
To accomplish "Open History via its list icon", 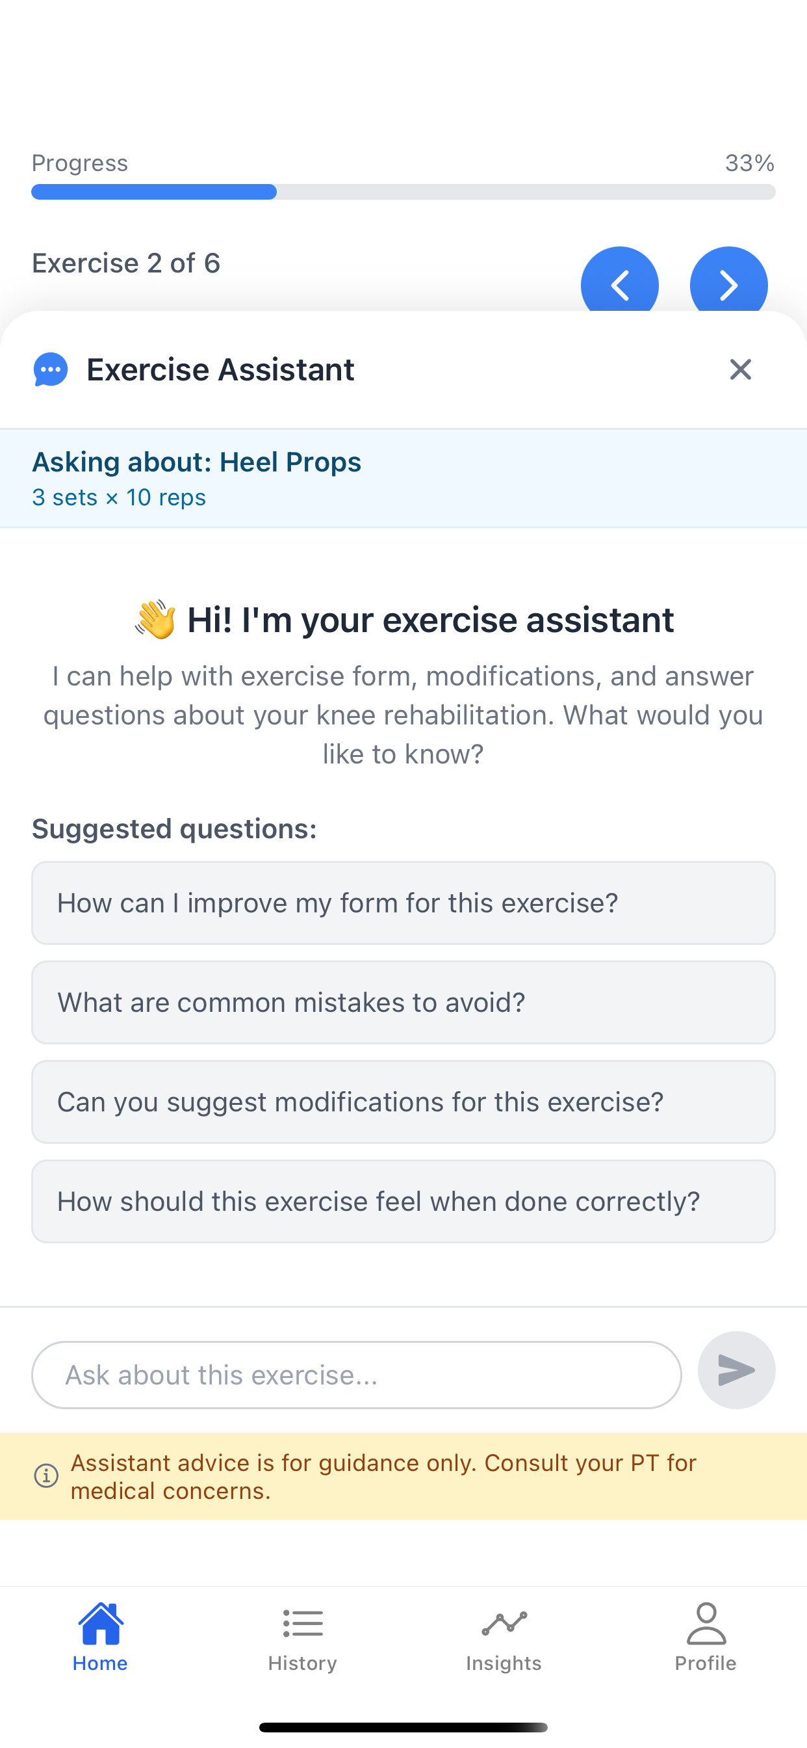I will click(302, 1622).
